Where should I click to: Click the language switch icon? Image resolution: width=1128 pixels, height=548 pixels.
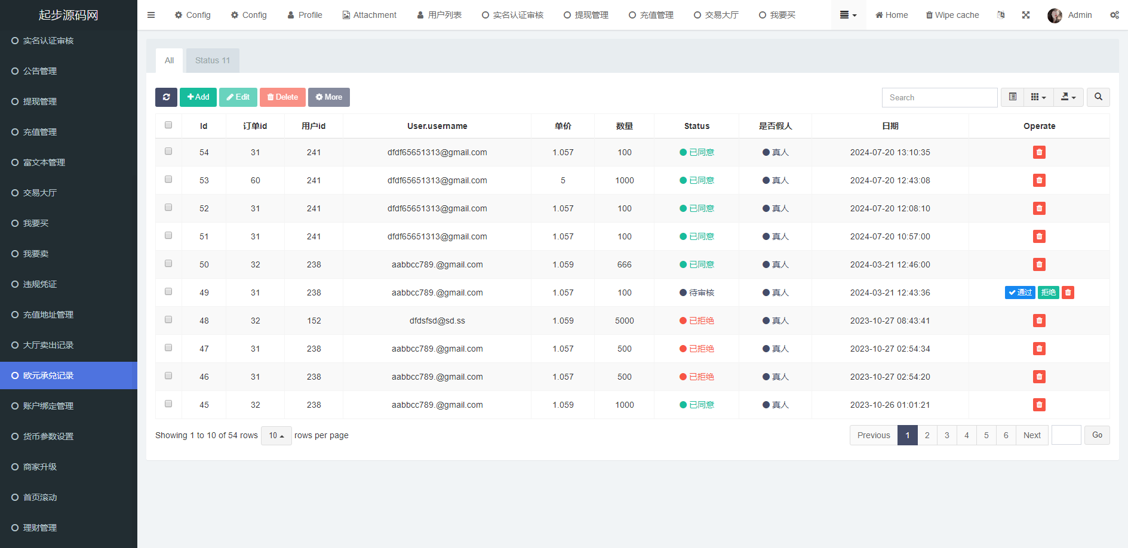(x=1001, y=15)
